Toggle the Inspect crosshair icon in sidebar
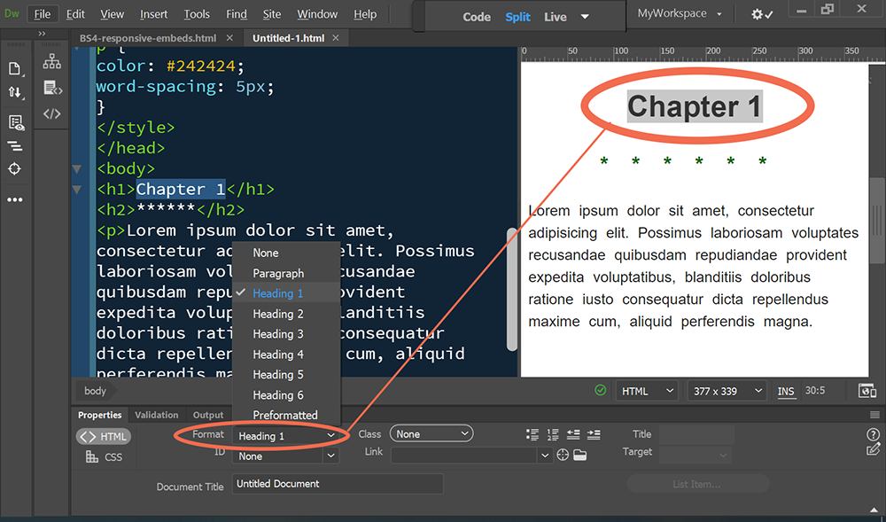886x522 pixels. coord(15,169)
